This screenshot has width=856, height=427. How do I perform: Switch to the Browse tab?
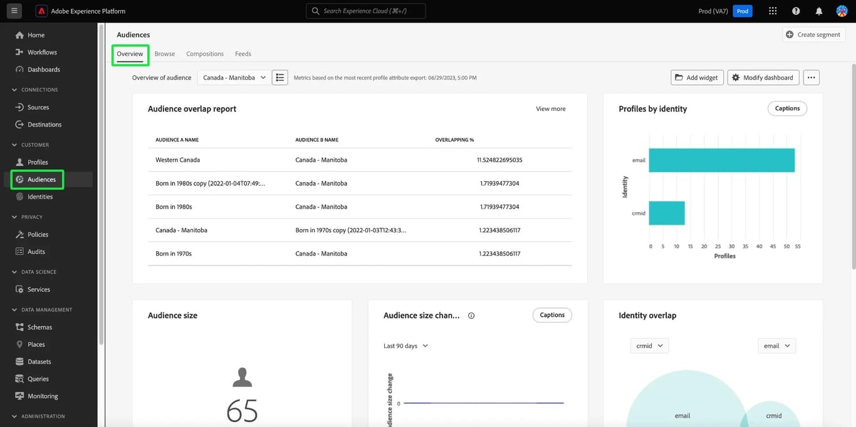(164, 54)
